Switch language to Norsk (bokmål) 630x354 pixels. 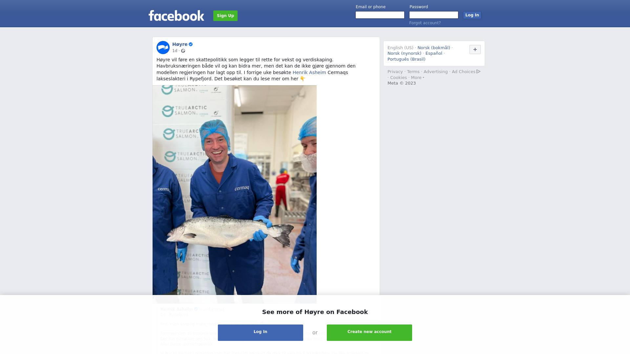point(434,48)
